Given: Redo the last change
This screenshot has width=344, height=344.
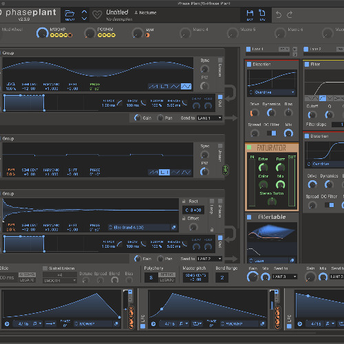Looking at the screenshot, I should pyautogui.click(x=290, y=15).
